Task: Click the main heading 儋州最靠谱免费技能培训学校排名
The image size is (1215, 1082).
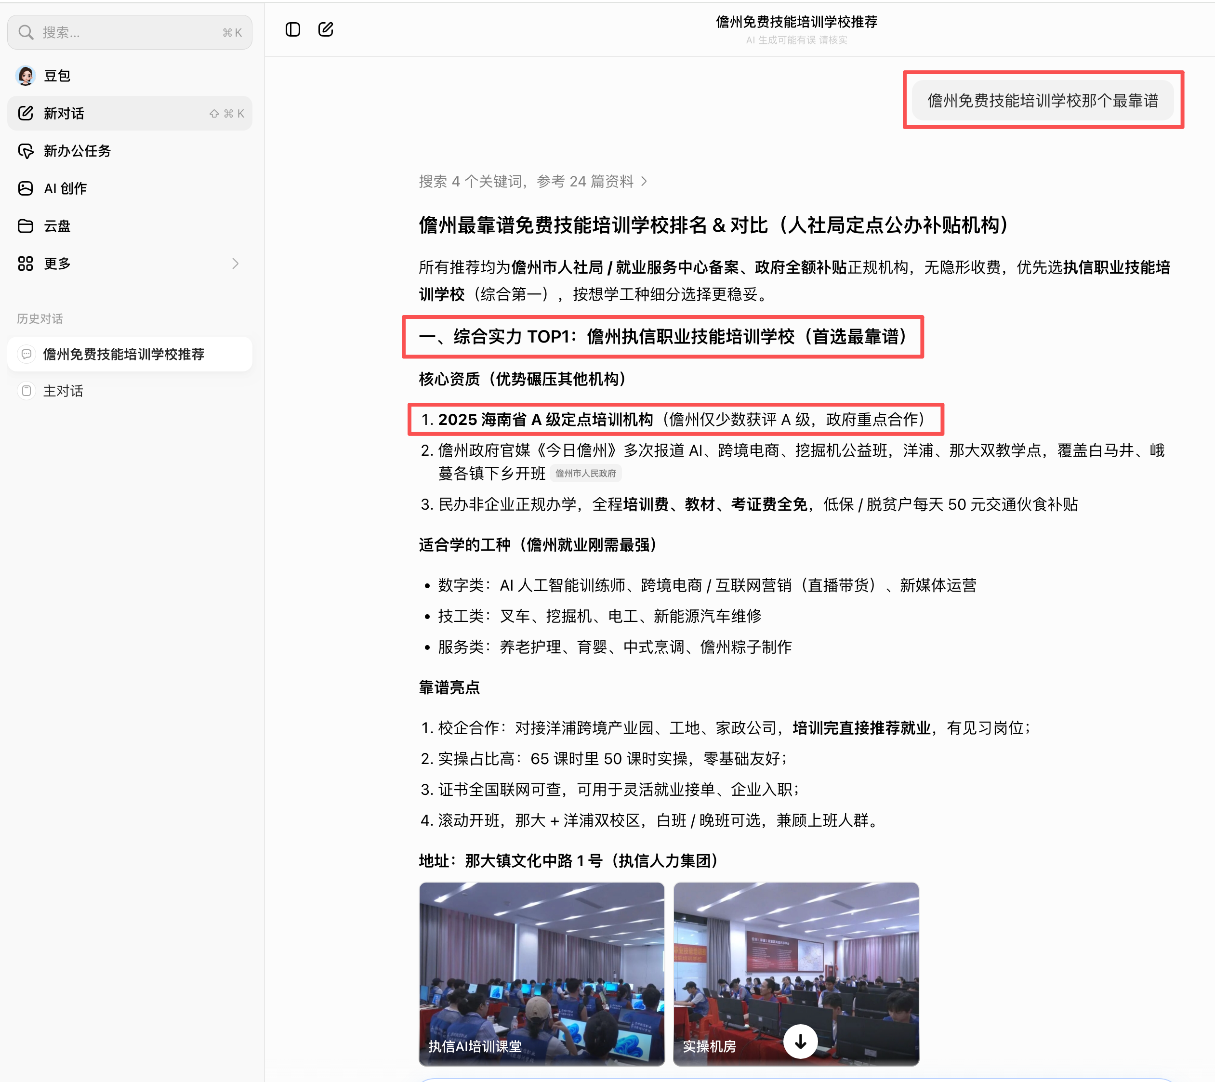Action: click(x=715, y=224)
